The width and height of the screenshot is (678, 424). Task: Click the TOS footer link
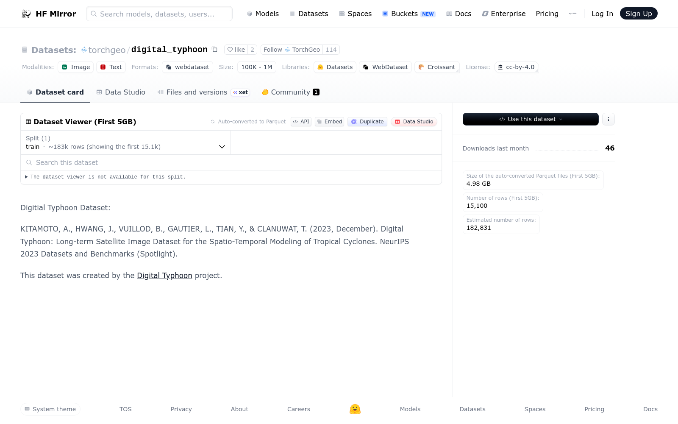[125, 409]
